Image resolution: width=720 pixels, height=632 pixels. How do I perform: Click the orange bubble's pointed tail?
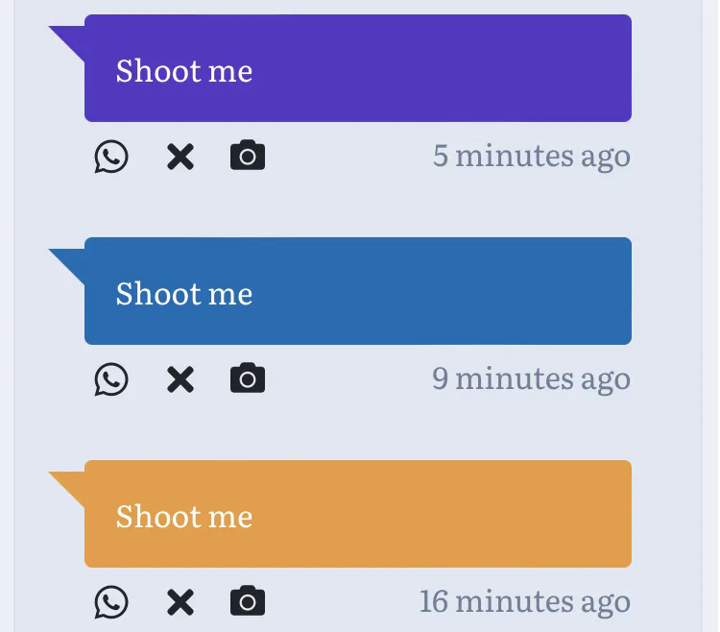click(69, 484)
